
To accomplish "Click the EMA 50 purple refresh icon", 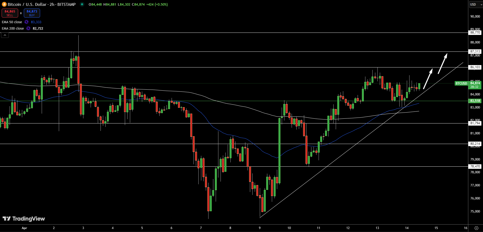I will click(x=26, y=22).
